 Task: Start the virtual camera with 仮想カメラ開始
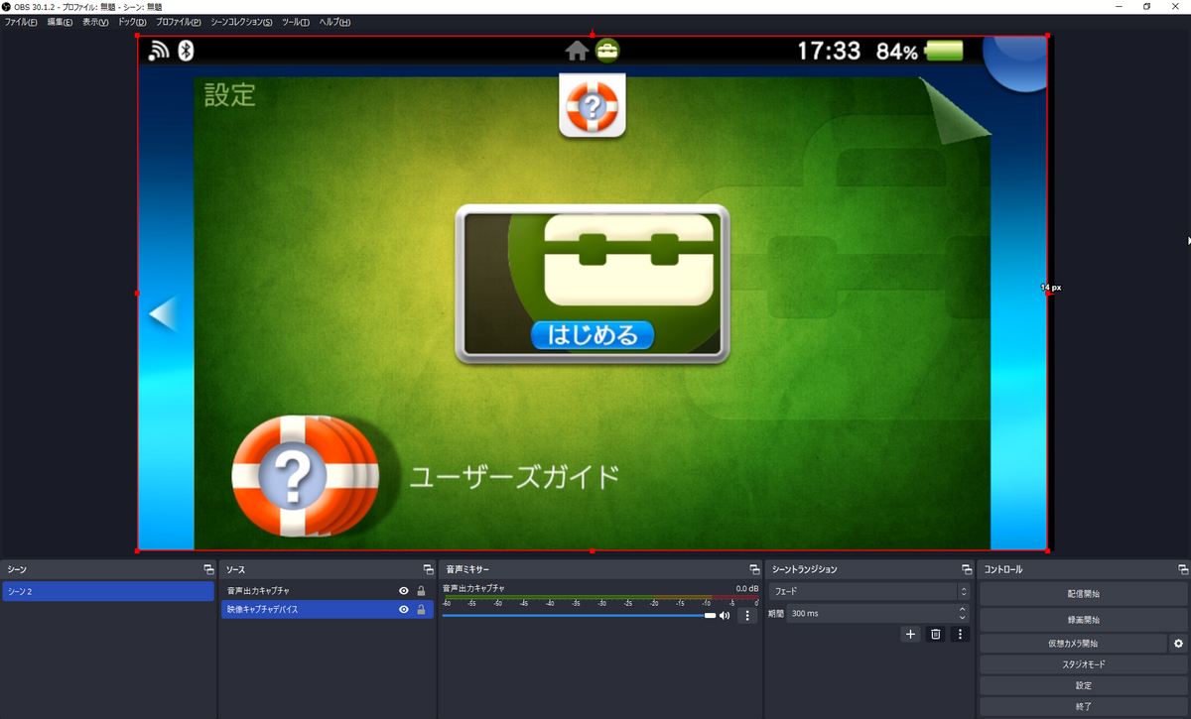click(1073, 643)
